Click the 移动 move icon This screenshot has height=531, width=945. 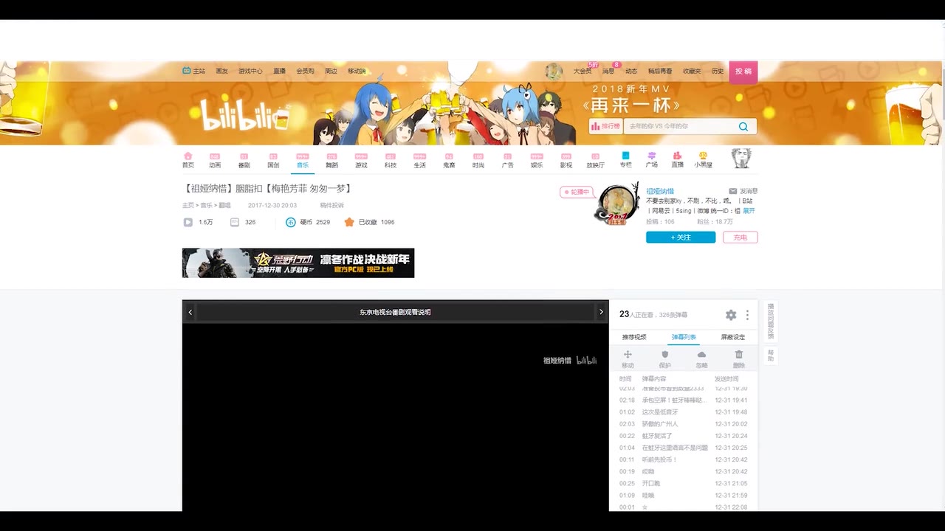click(x=628, y=355)
